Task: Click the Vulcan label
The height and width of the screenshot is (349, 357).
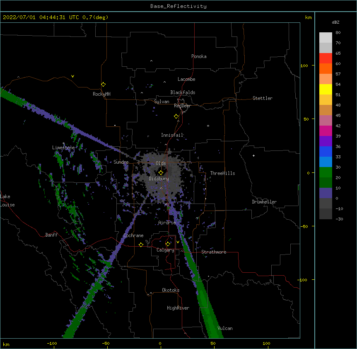Action: [225, 328]
